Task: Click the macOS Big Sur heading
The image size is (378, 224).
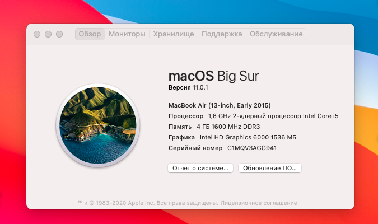Action: [213, 76]
